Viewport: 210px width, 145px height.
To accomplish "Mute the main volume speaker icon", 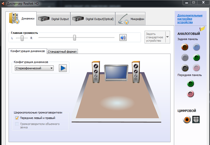I will coord(123,38).
